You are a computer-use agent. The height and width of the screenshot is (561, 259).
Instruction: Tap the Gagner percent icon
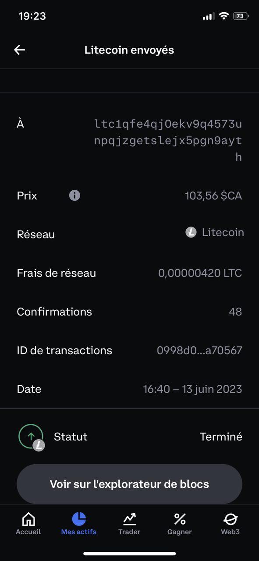[180, 519]
